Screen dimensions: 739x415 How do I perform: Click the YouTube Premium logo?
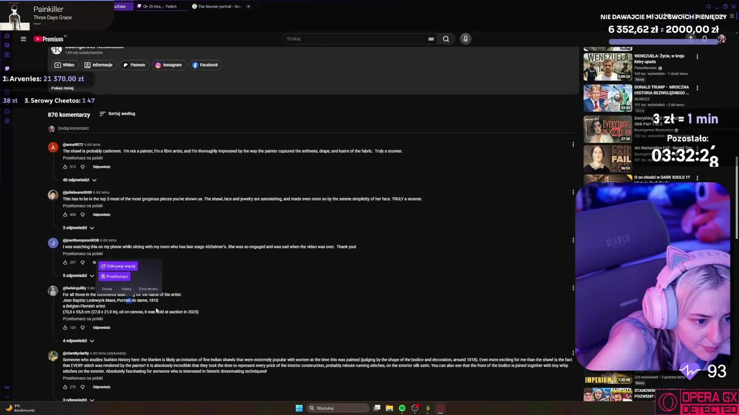click(x=49, y=39)
